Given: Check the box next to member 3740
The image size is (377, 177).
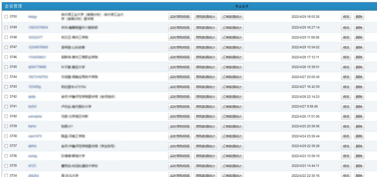Looking at the screenshot, I should 6,116.
